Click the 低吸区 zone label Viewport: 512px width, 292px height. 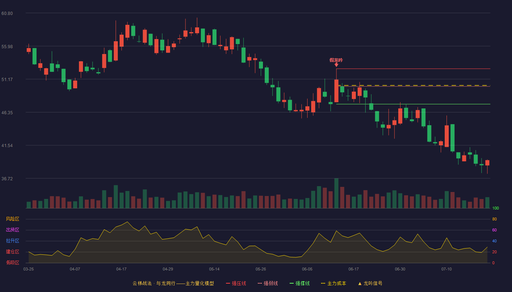12,262
